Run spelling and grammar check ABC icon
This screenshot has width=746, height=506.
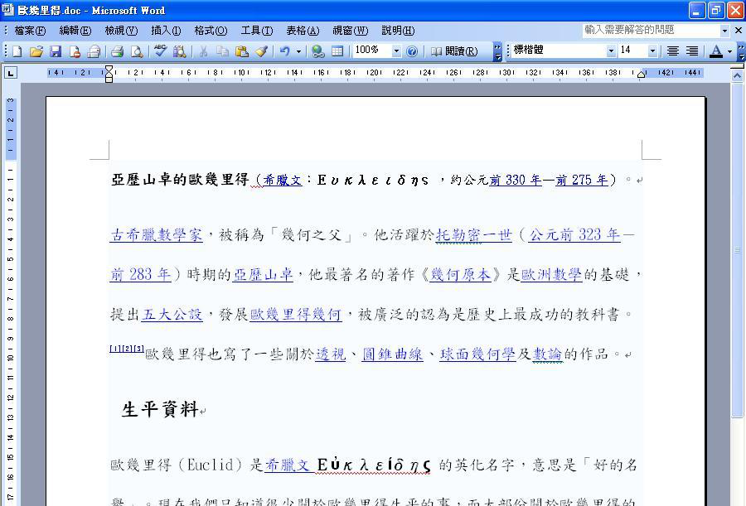(x=160, y=51)
